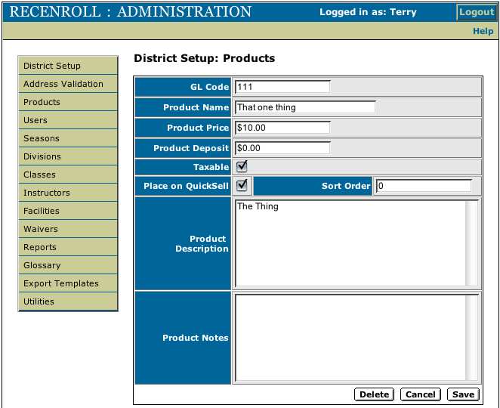
Task: Uncheck the Place on QuickSell checkbox
Action: (242, 185)
